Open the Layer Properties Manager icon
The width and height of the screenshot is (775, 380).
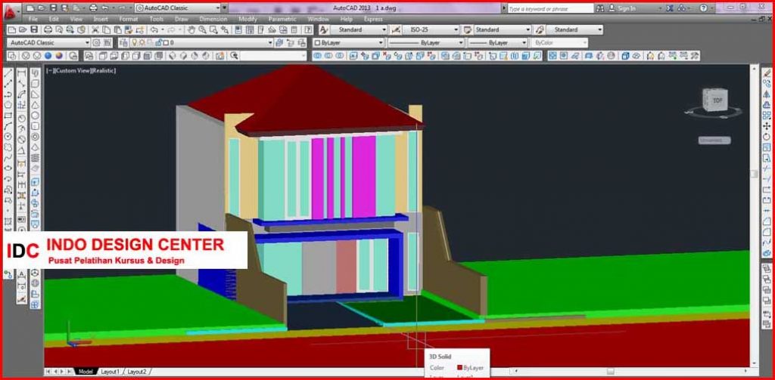pyautogui.click(x=122, y=42)
